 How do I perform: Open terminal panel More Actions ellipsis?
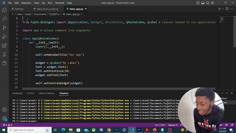pos(222,93)
